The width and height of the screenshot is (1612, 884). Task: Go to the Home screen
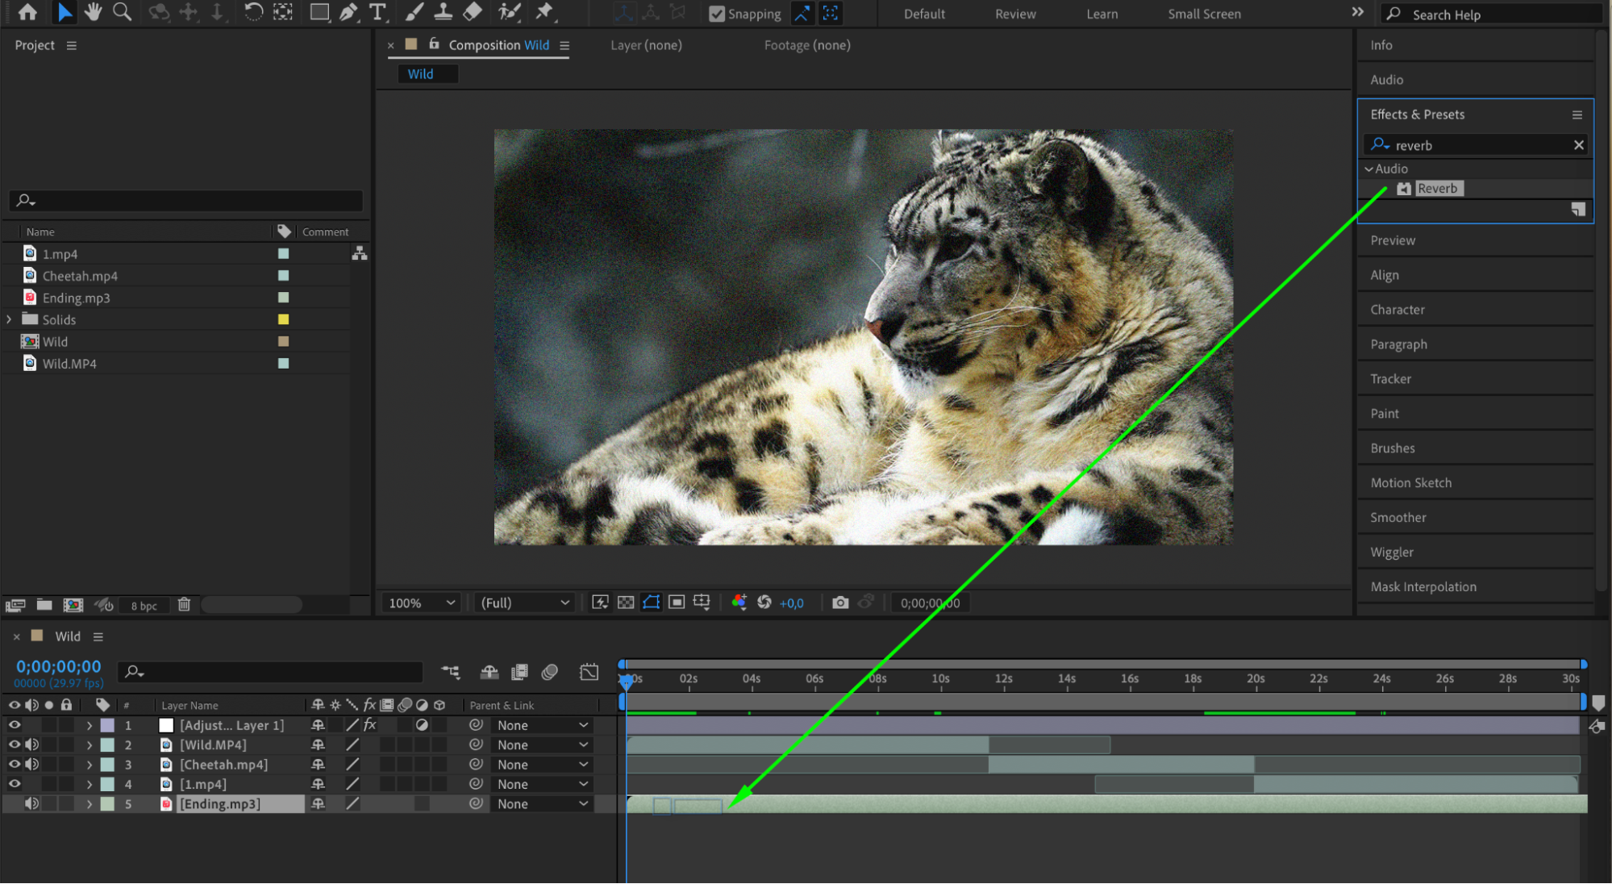(x=27, y=12)
